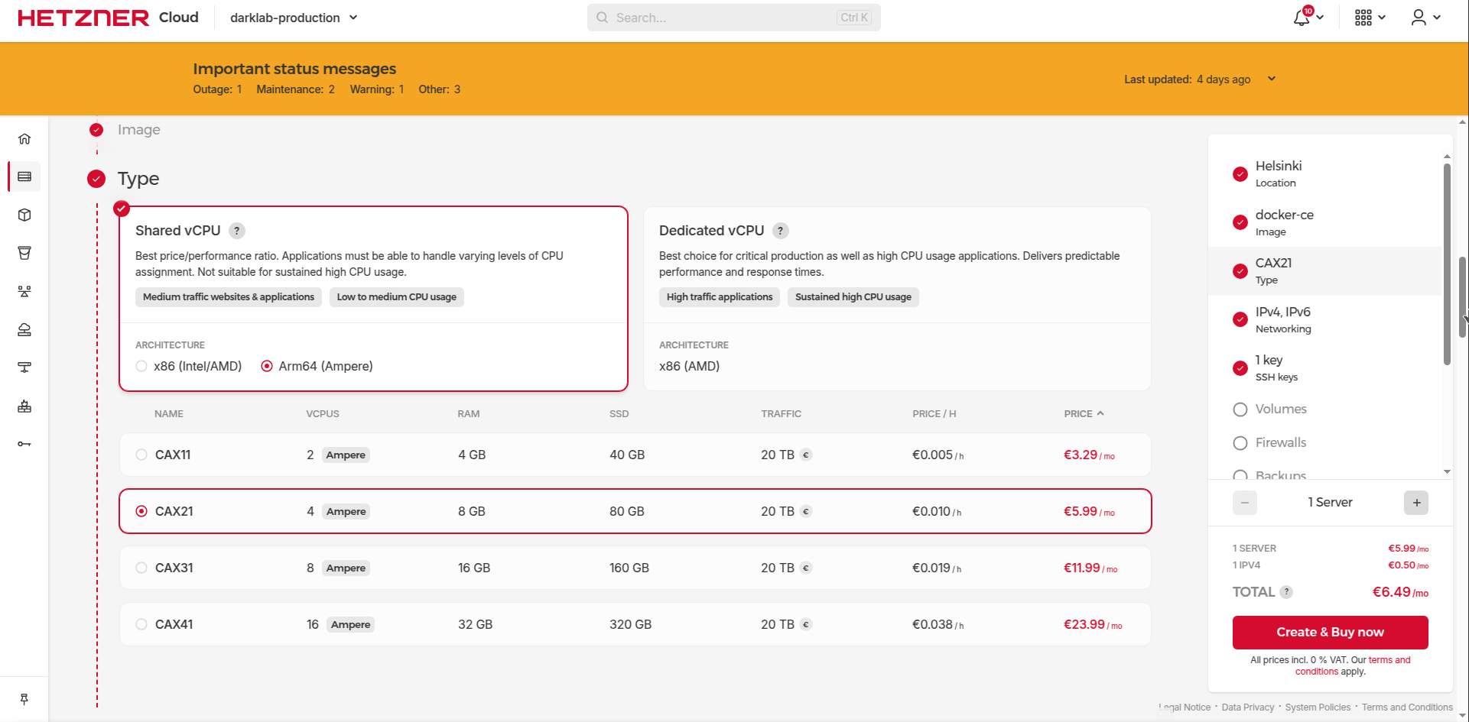The width and height of the screenshot is (1469, 722).
Task: Jump to IPv4, IPv6 Networking step
Action: point(1324,319)
